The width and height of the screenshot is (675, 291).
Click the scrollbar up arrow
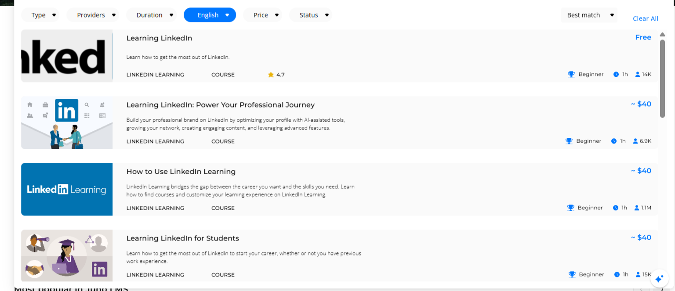[x=662, y=35]
